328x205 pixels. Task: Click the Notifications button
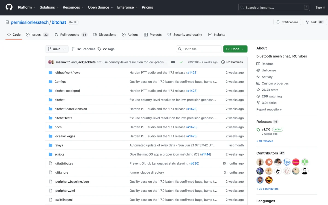coord(287,22)
